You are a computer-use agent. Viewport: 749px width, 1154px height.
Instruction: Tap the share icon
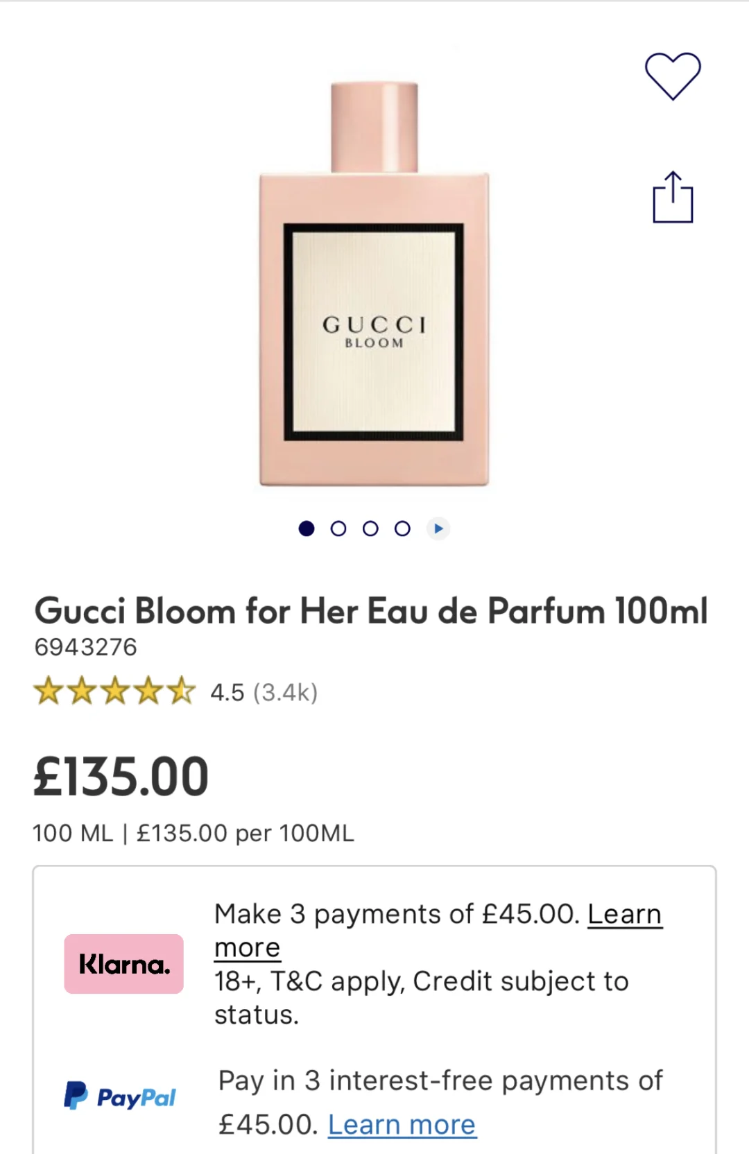pyautogui.click(x=672, y=198)
